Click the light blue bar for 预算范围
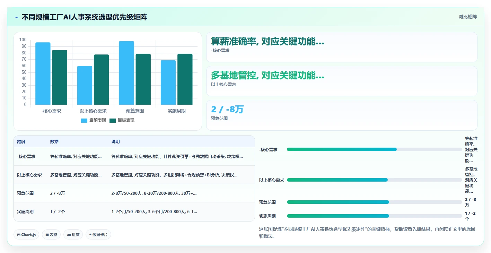The image size is (491, 253). [126, 73]
